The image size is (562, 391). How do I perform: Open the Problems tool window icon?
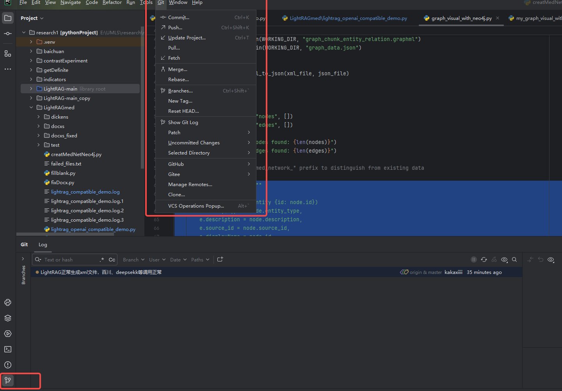point(8,365)
